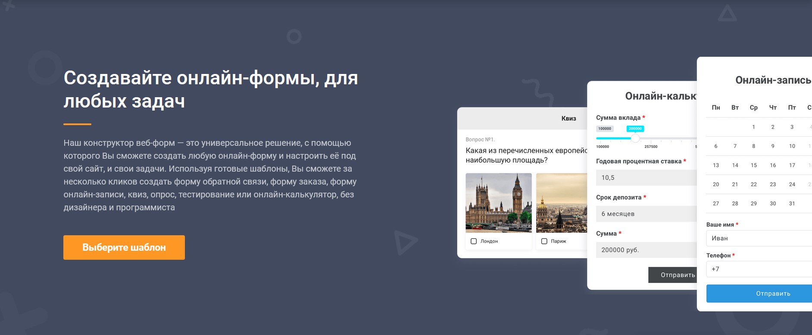Click the deposit amount slider handle
Screen dimensions: 812x335
(635, 138)
